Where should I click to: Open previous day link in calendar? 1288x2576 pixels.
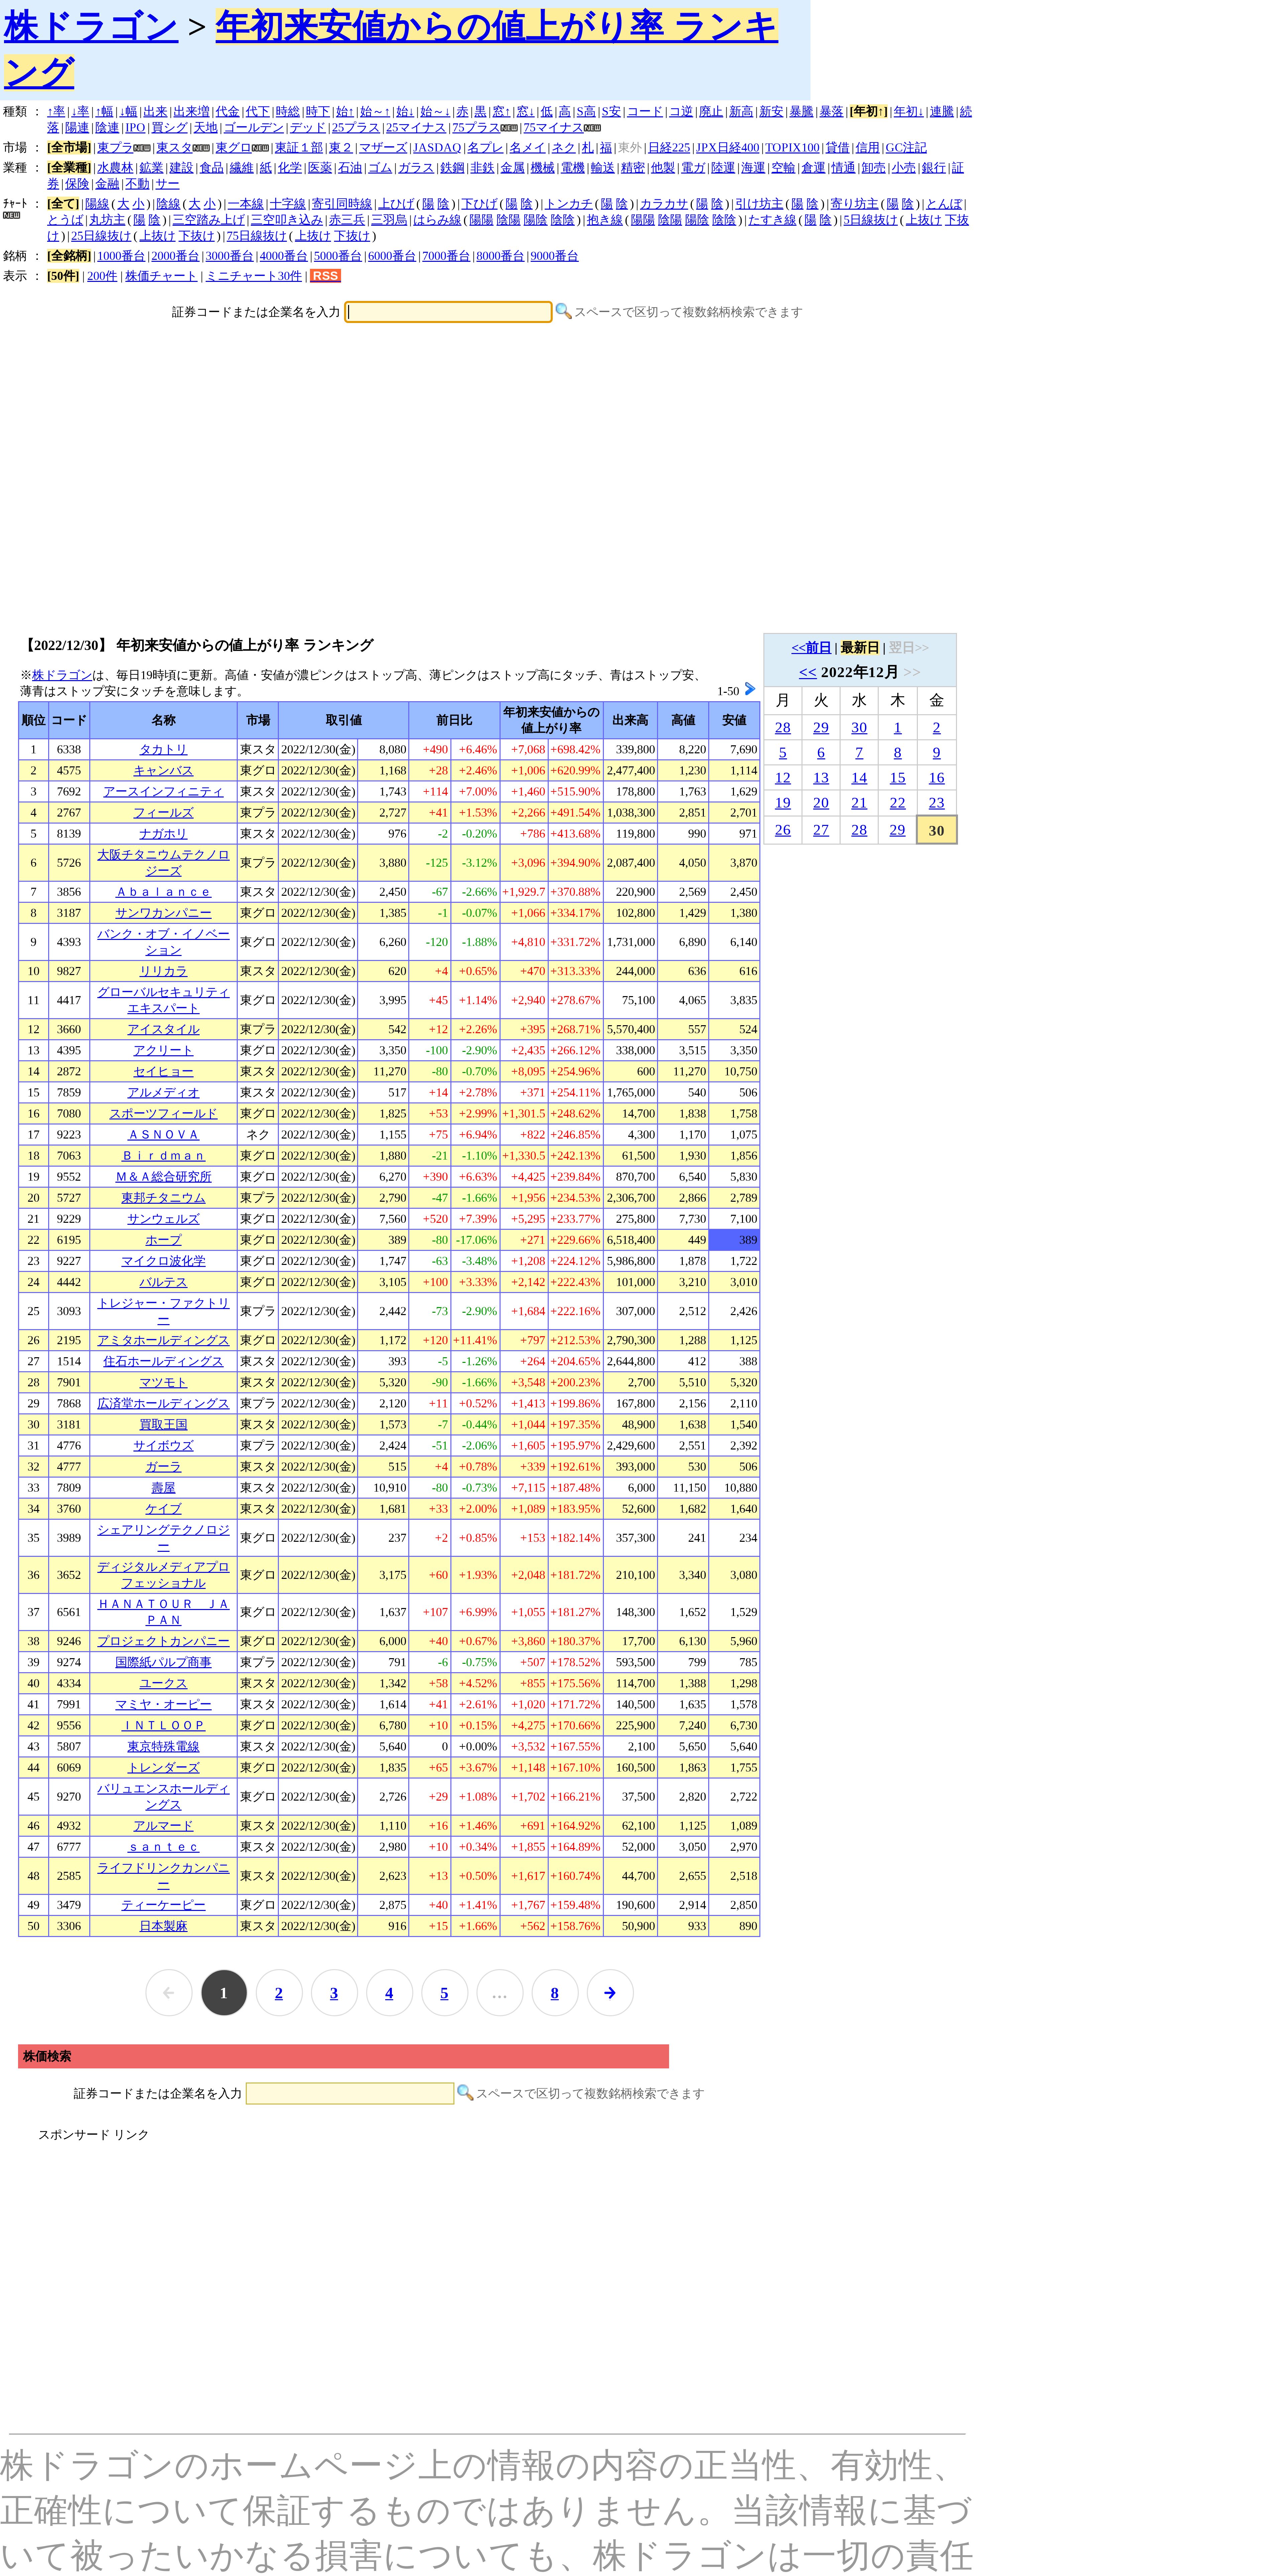(811, 648)
